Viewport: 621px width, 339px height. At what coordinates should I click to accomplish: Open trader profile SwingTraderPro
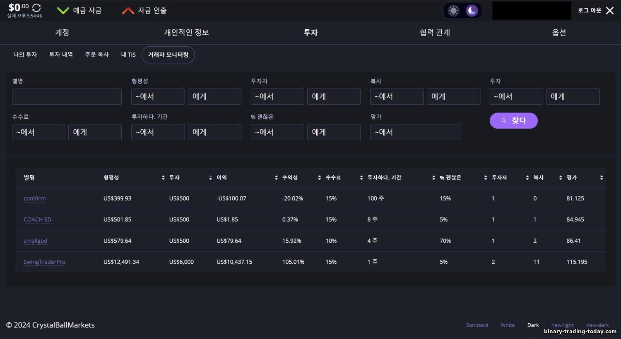tap(44, 262)
